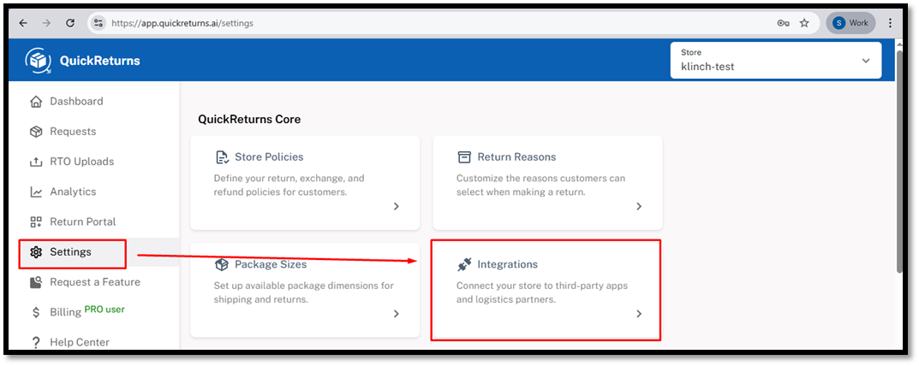Expand the Return Reasons card chevron
The width and height of the screenshot is (919, 366).
coord(639,206)
